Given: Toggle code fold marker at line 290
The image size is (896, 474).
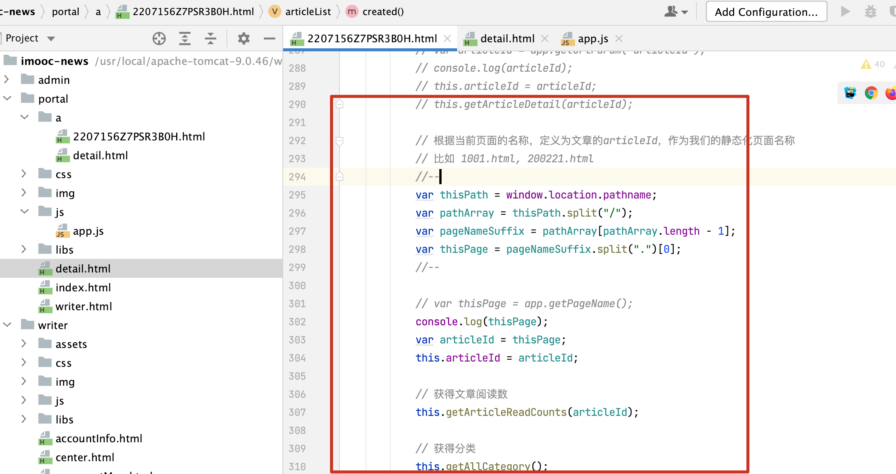Looking at the screenshot, I should coord(339,104).
